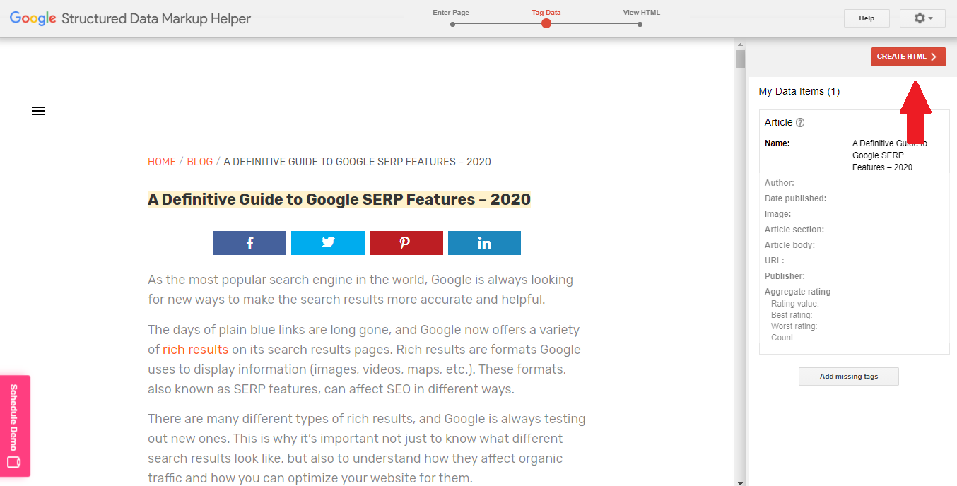This screenshot has height=486, width=957.
Task: Click the Article section field label
Action: (x=794, y=230)
